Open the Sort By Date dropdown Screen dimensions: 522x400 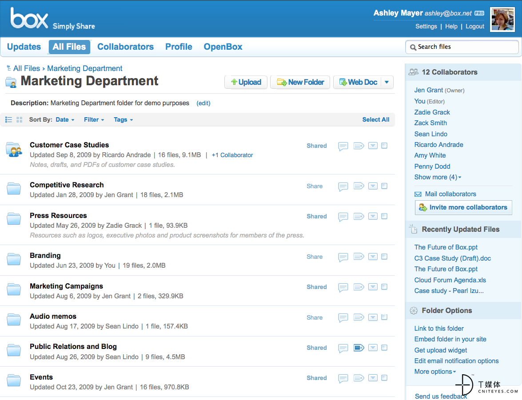65,120
